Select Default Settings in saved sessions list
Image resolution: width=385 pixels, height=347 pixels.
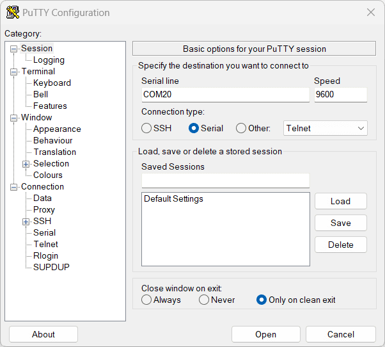pos(173,199)
